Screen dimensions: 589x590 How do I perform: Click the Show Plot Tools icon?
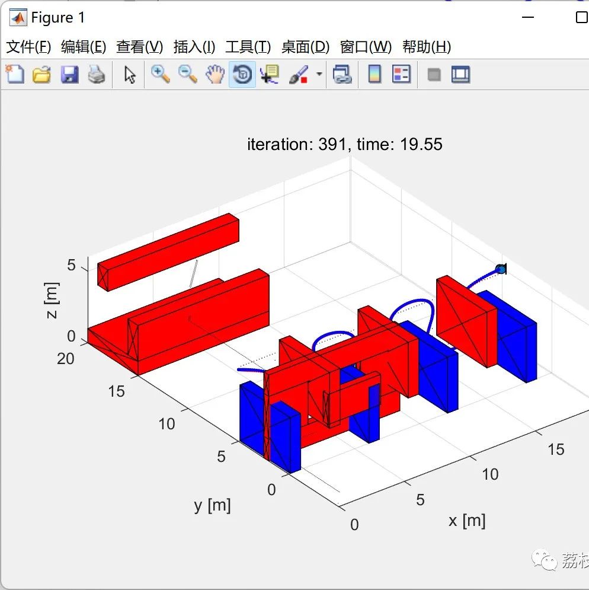(461, 75)
